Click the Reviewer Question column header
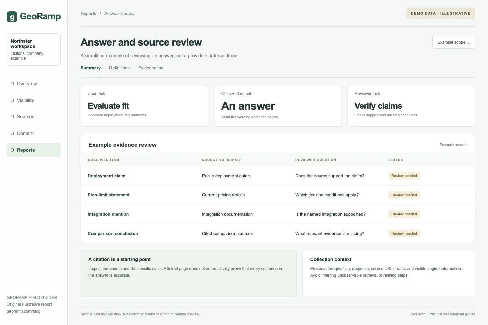The image size is (488, 325). pos(316,160)
